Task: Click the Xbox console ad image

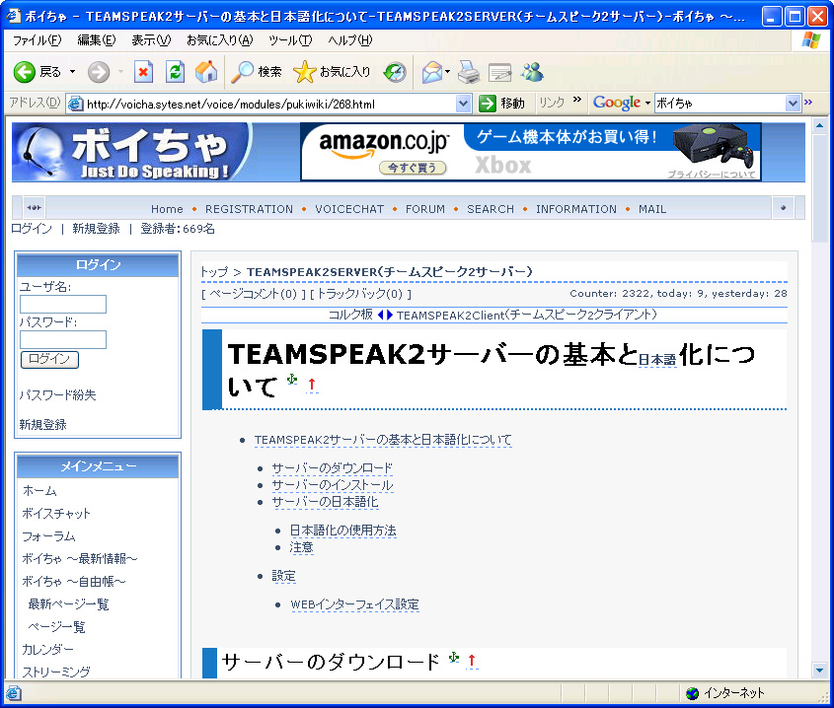Action: (x=714, y=146)
